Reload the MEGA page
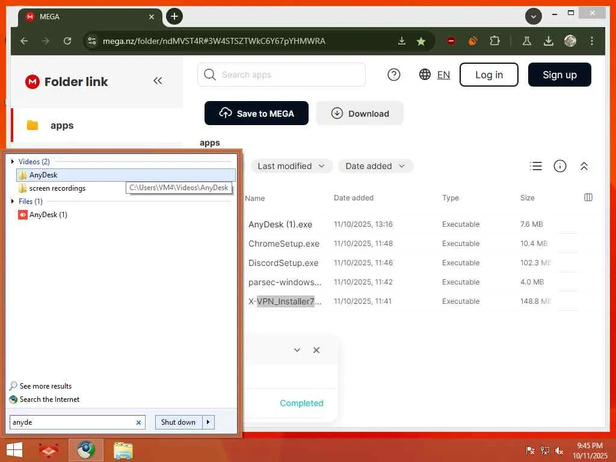Image resolution: width=616 pixels, height=462 pixels. pyautogui.click(x=67, y=41)
